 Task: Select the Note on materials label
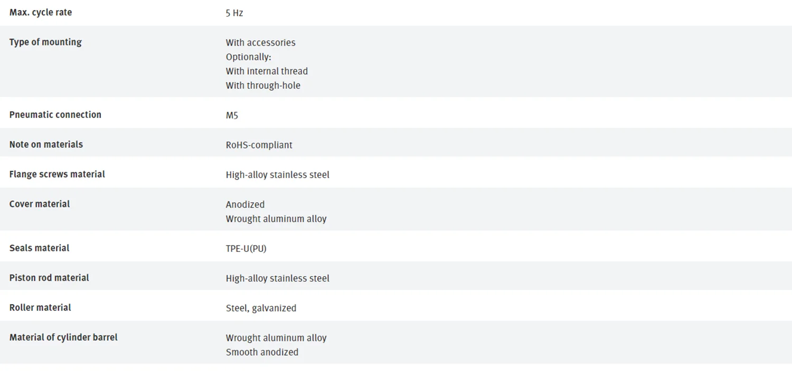(x=46, y=144)
